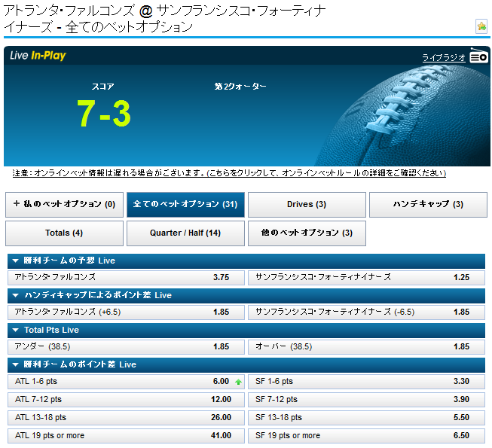Switch to the ハンデキャップ (3) tab
Image resolution: width=492 pixels, height=448 pixels.
point(428,205)
